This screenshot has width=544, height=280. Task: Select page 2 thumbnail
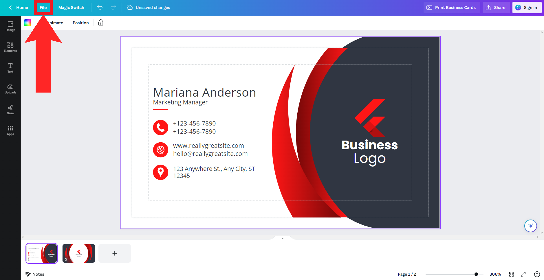point(79,253)
